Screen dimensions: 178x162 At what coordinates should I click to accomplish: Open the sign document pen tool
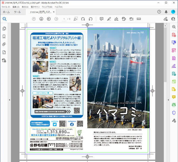coord(116,19)
